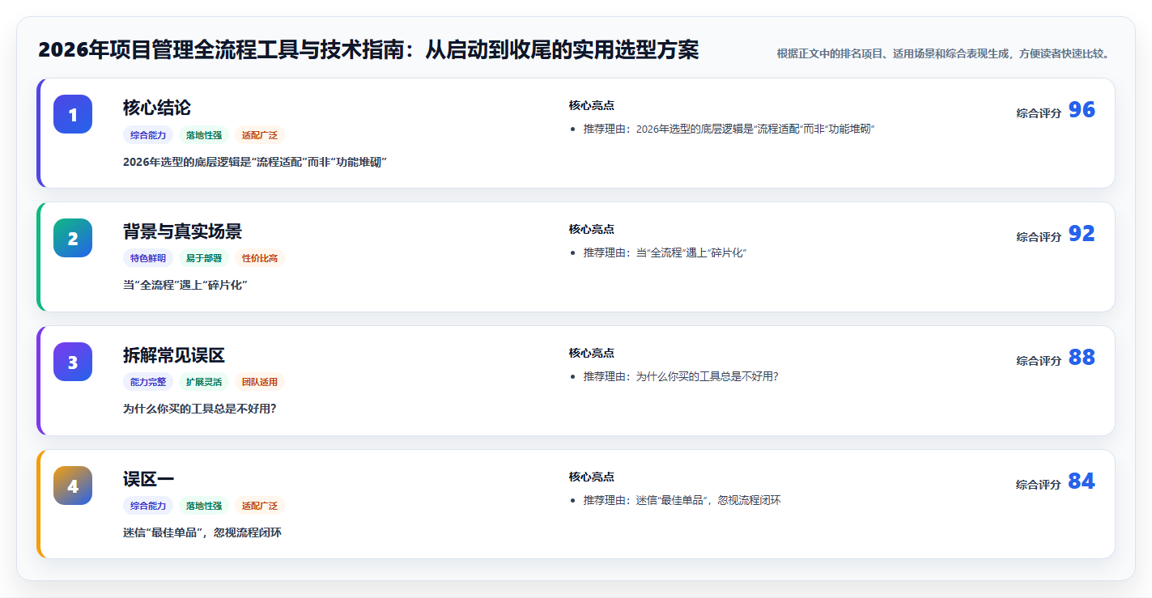The image size is (1152, 598).
Task: Select the 团队适用 tag
Action: (260, 382)
